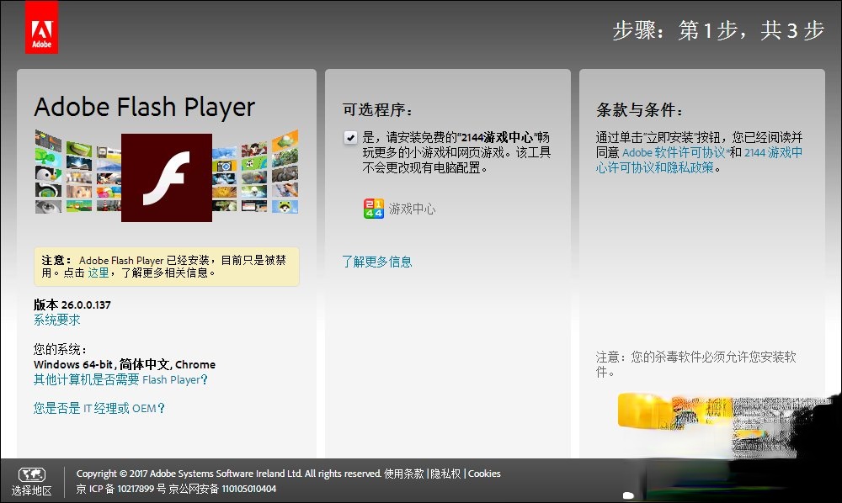Open the Adobe 软件许可协议 link
The width and height of the screenshot is (842, 503).
click(674, 153)
